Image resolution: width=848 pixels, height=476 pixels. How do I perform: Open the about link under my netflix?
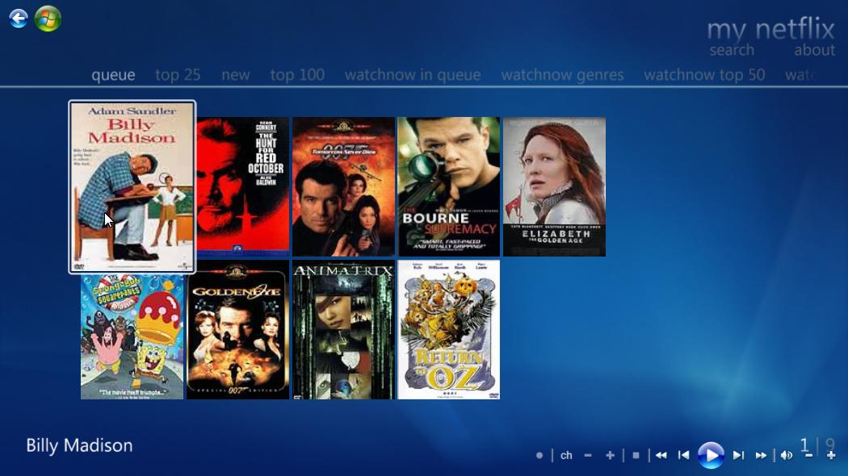point(814,50)
